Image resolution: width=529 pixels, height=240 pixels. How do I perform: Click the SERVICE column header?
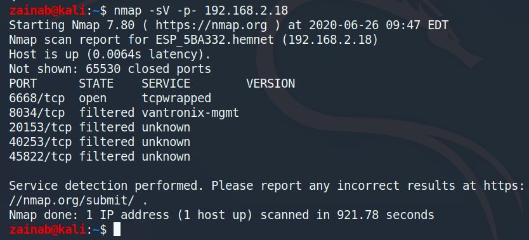(166, 84)
